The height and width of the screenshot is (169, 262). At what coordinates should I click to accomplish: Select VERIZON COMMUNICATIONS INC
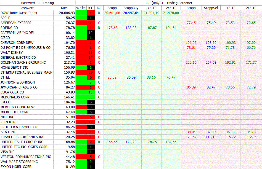click(x=26, y=157)
